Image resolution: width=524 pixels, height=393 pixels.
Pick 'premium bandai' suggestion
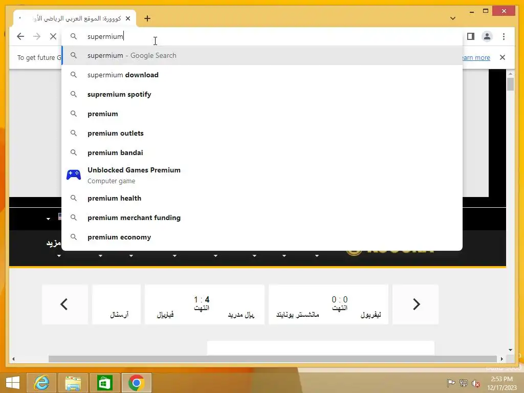pos(263,152)
